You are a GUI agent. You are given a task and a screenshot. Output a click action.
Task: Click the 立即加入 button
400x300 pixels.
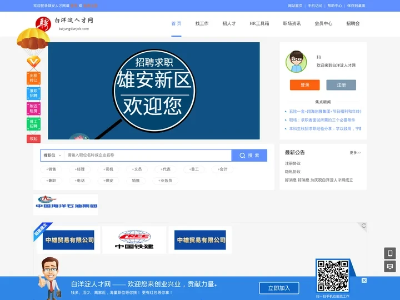(x=279, y=288)
